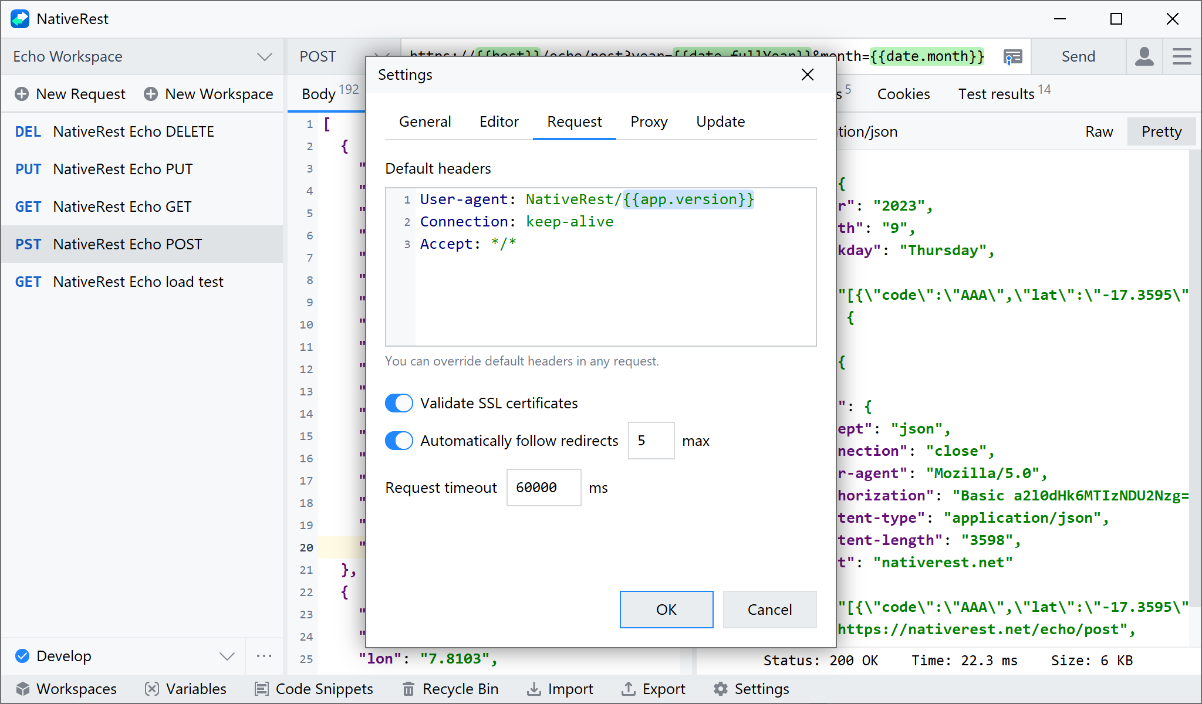Click the Export upload icon
Screen dimensions: 1202x704
[629, 689]
